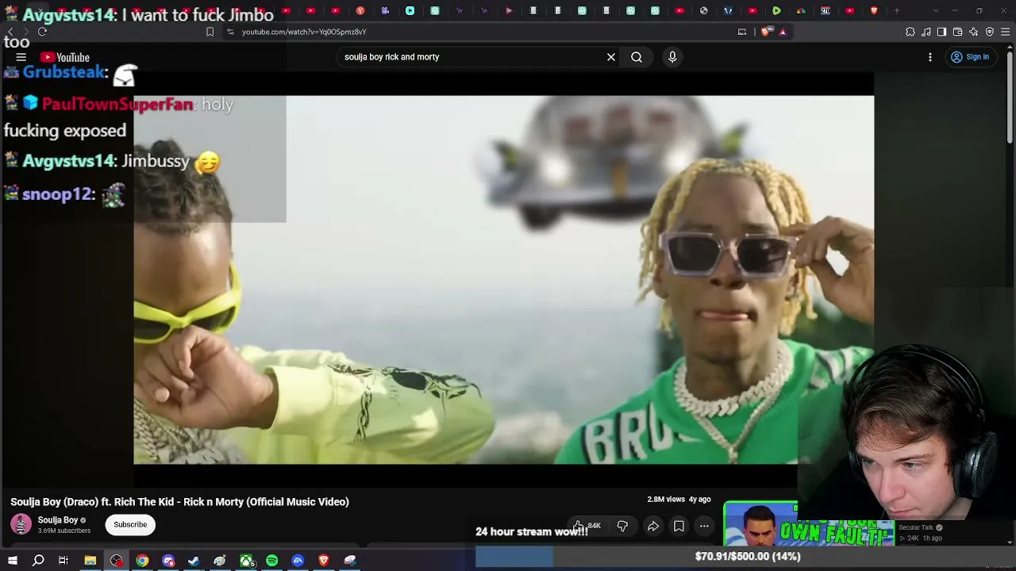This screenshot has width=1016, height=571.
Task: Clear the YouTube search query
Action: (611, 57)
